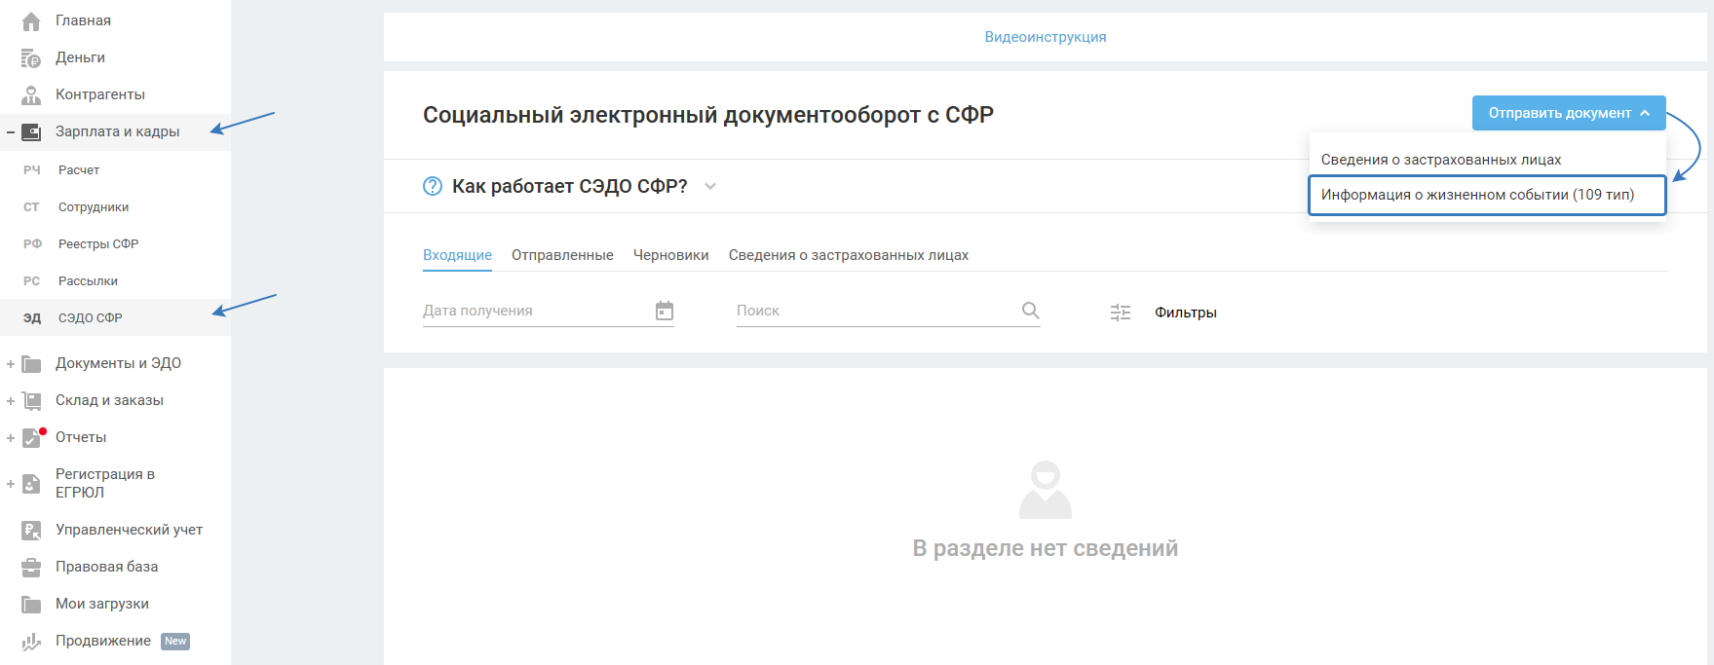
Task: Open the Правовая база section
Action: pos(106,567)
